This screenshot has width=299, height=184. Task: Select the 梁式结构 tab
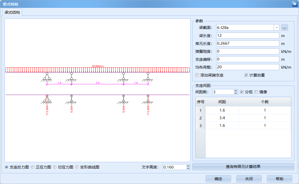[x=12, y=12]
